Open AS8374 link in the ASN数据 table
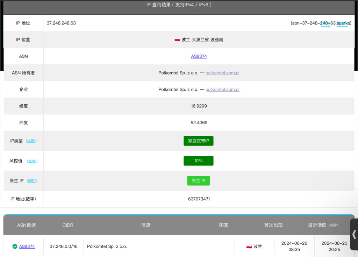The image size is (358, 257). (x=27, y=246)
